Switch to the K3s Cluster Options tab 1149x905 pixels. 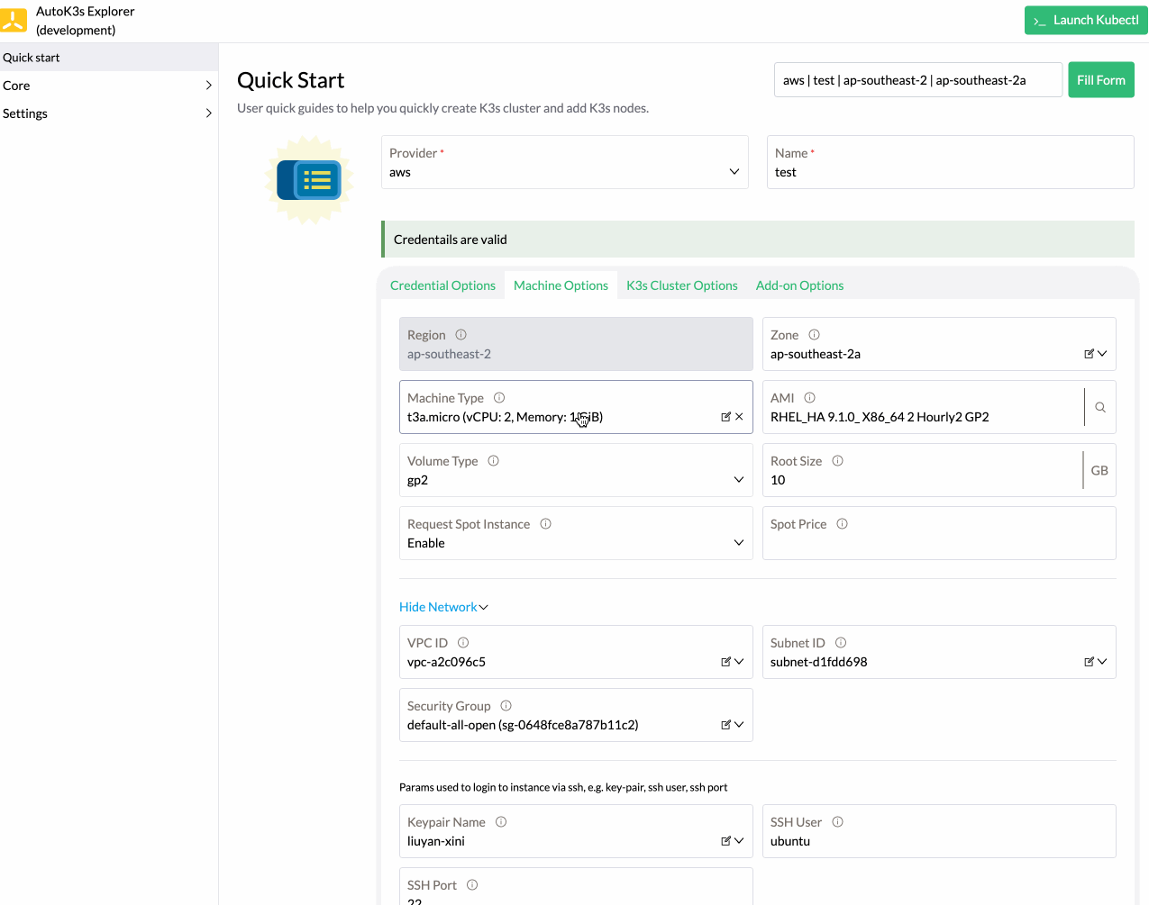[681, 285]
